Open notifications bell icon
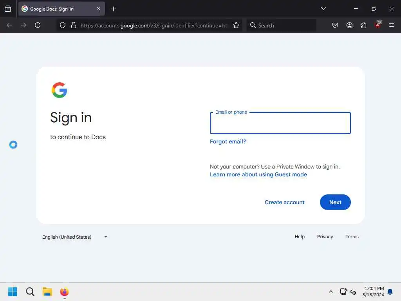Viewport: 401px width, 301px height. (x=390, y=292)
